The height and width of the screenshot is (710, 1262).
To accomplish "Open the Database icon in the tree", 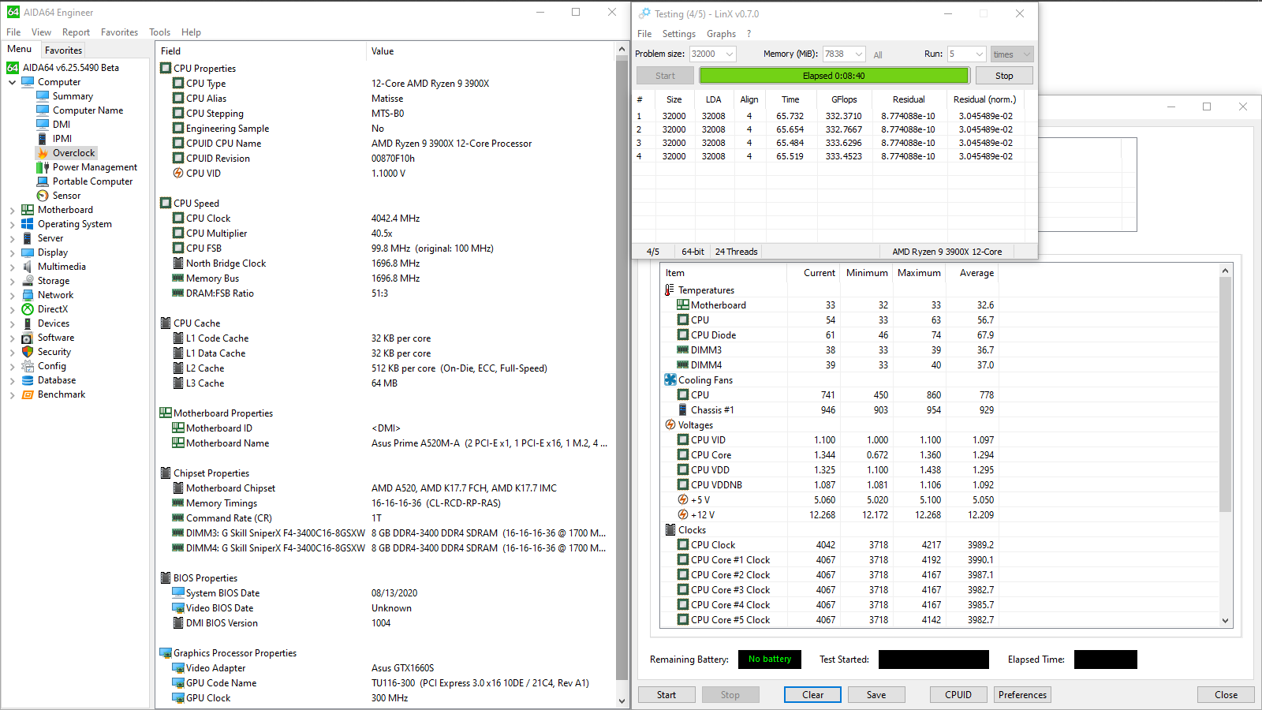I will pyautogui.click(x=28, y=380).
